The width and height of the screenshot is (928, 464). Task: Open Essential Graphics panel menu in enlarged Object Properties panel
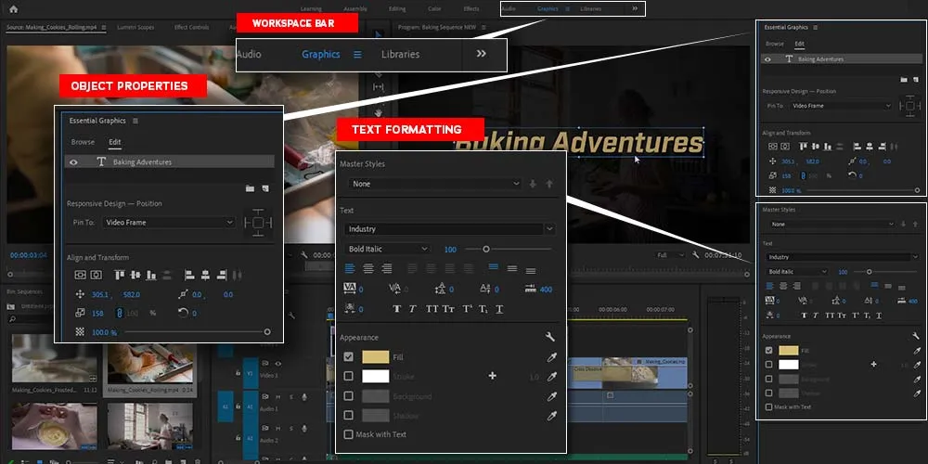click(135, 121)
